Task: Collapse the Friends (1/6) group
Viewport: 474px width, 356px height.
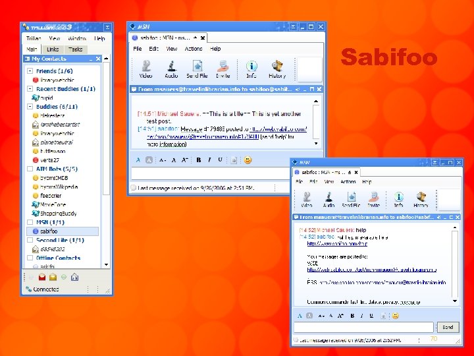Action: [30, 71]
